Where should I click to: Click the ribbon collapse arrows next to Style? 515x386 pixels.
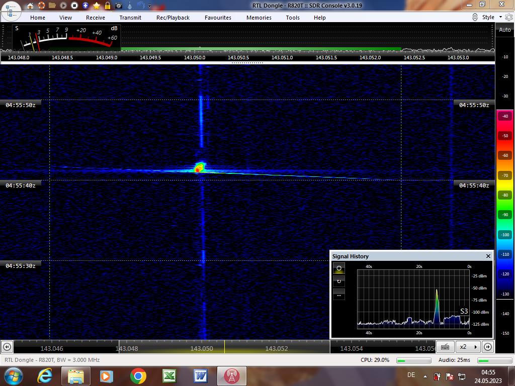[x=475, y=17]
